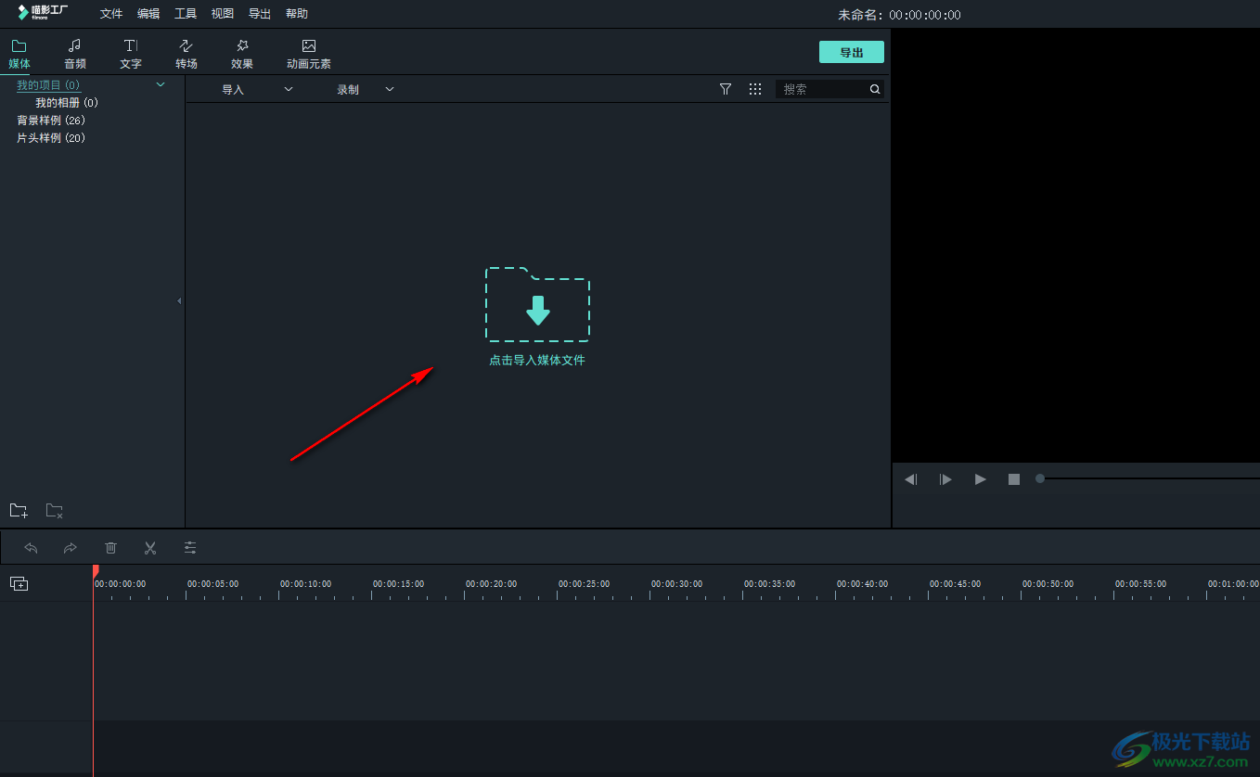
Task: Click the search magnifier icon
Action: tap(875, 89)
